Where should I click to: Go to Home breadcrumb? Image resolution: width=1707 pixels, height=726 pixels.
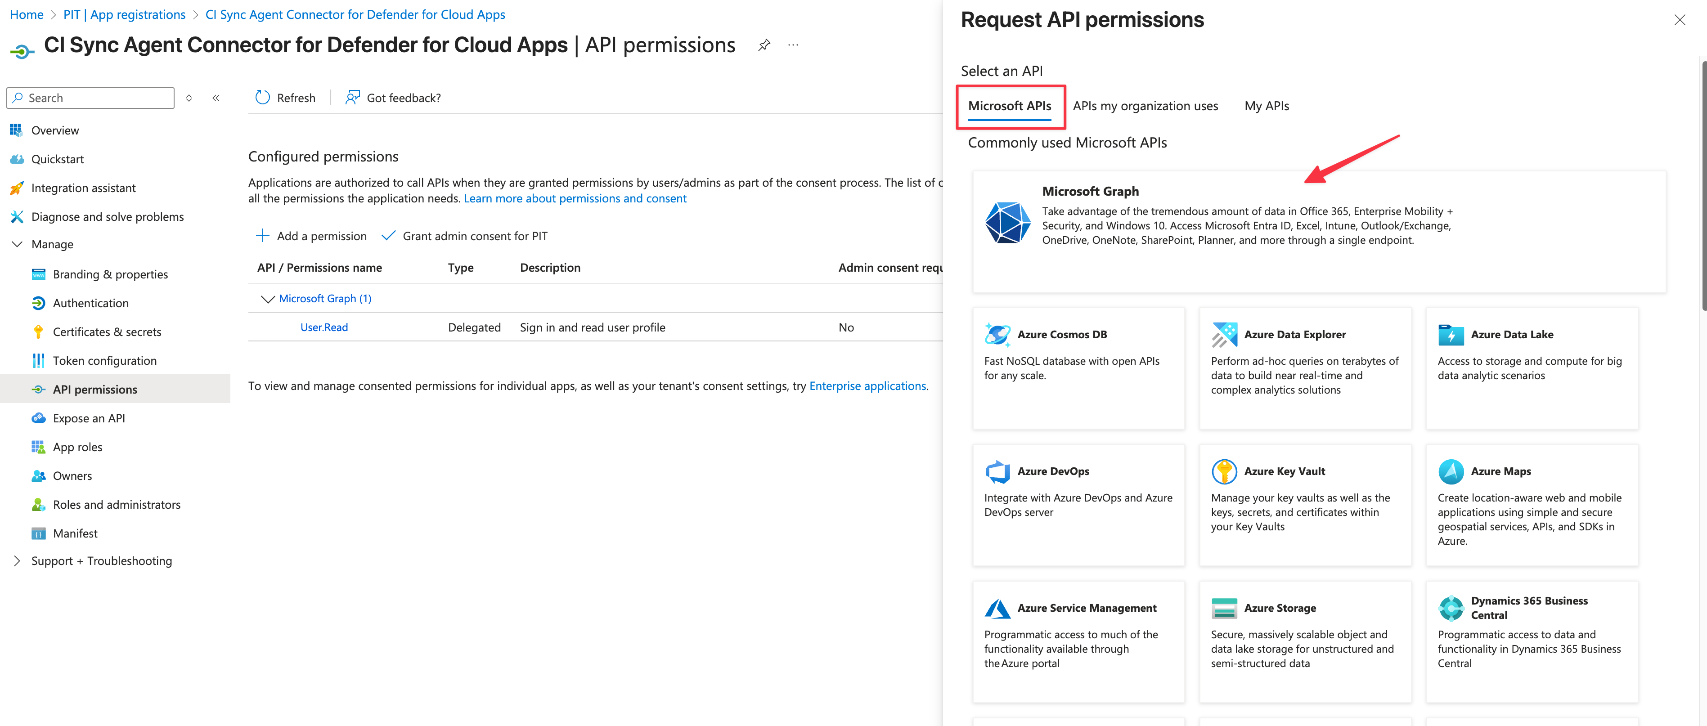(27, 14)
